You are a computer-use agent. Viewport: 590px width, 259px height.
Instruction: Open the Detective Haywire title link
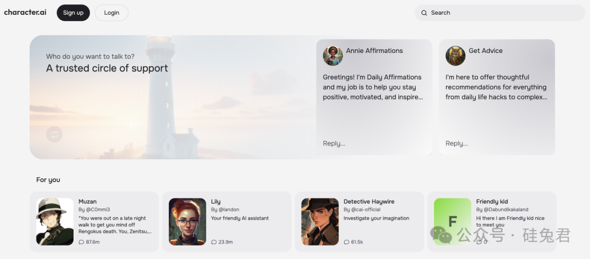pos(369,202)
